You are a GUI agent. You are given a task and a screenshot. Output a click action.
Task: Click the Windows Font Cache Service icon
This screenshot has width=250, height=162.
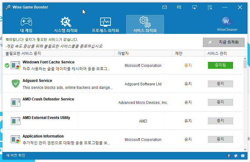tap(16, 65)
